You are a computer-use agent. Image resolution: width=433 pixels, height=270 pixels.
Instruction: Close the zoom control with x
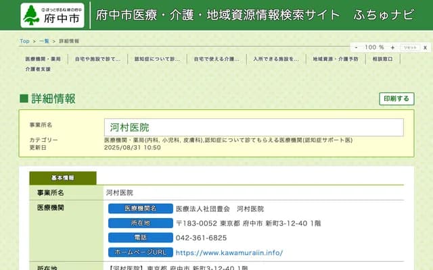pos(425,47)
